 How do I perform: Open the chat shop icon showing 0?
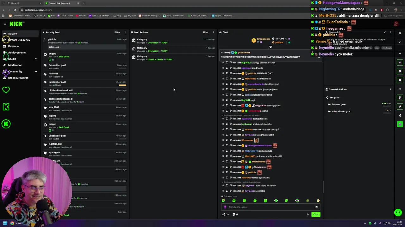point(235,214)
